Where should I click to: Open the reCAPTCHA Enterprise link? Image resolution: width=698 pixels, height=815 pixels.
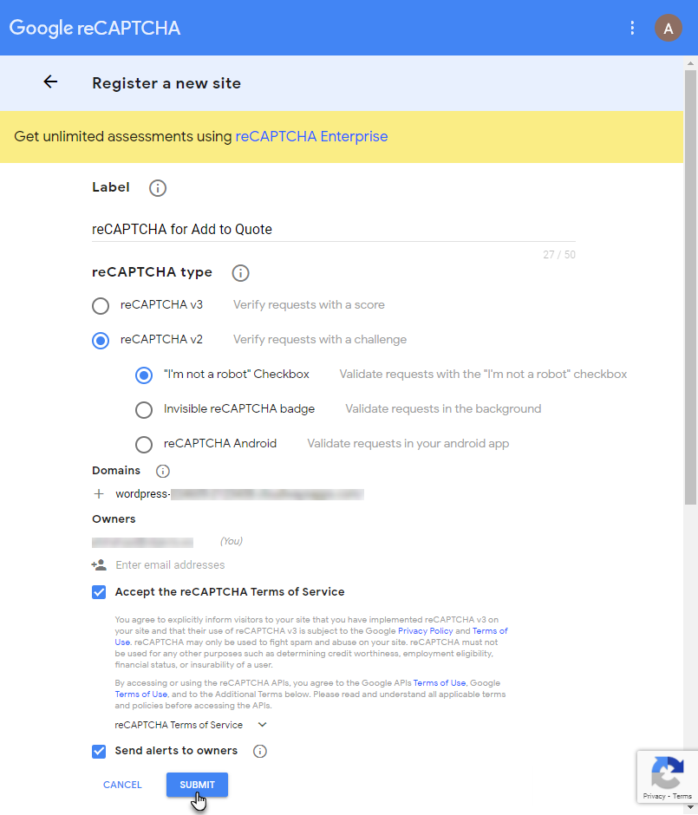point(311,136)
